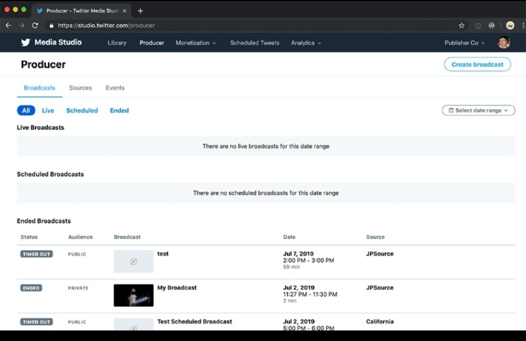
Task: Click the Audience column header
Action: point(80,237)
